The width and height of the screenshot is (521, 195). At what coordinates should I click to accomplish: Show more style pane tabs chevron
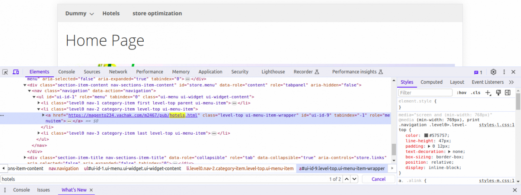pos(511,82)
